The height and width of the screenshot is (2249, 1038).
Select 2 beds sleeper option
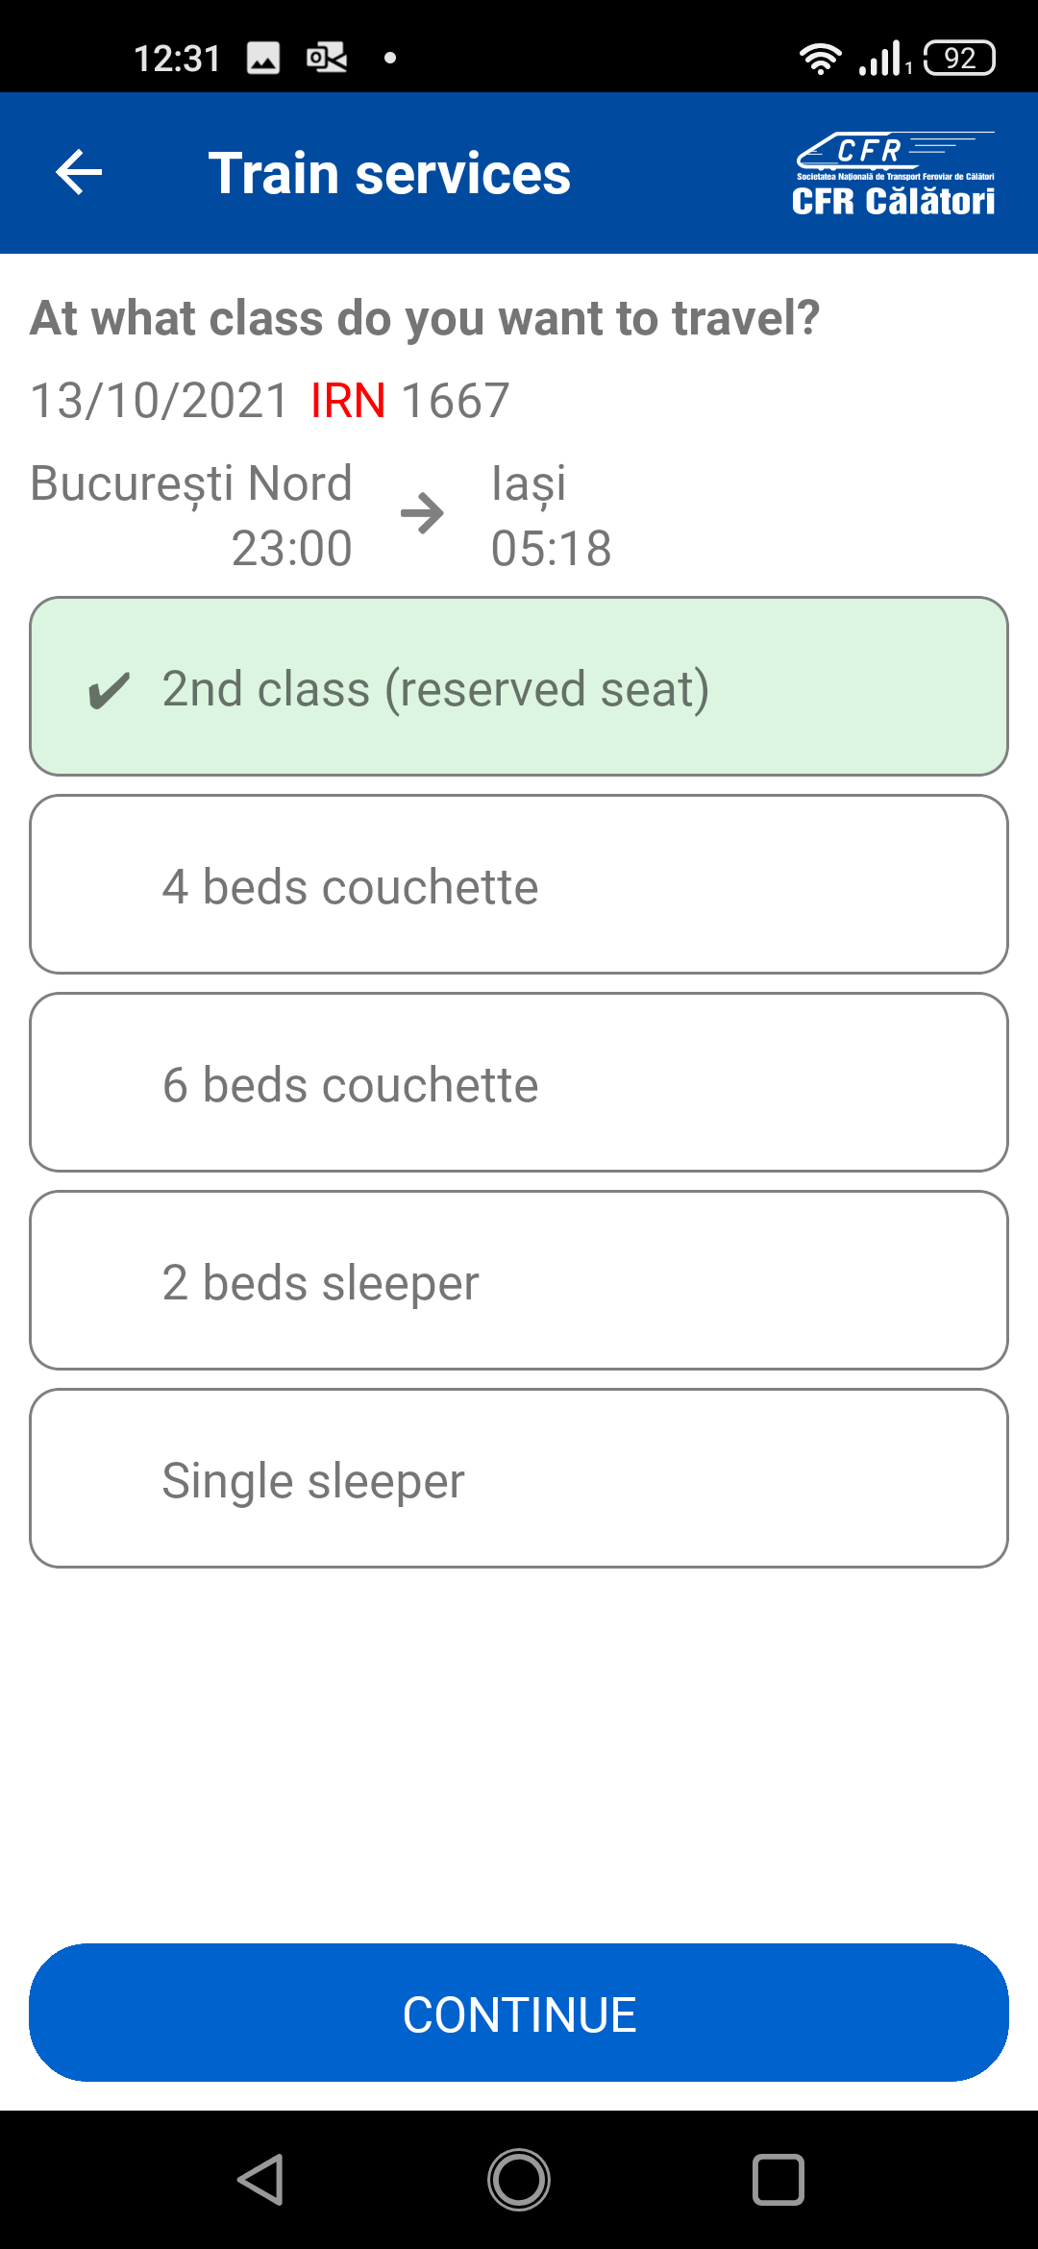[x=519, y=1281]
